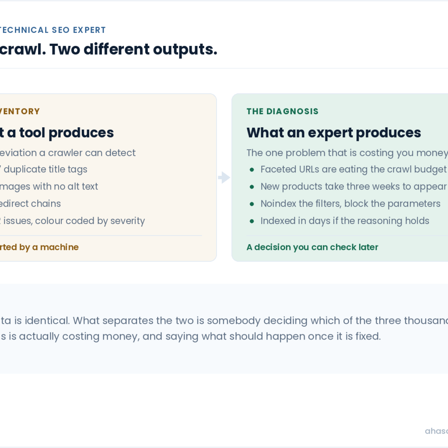This screenshot has height=448, width=448.
Task: Click A decision you can check later
Action: tap(312, 247)
